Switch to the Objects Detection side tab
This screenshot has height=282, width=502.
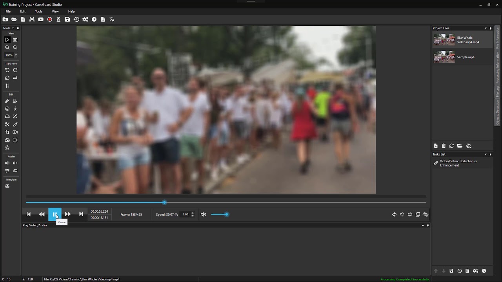tap(498, 112)
